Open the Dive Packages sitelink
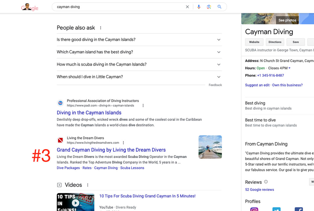The width and height of the screenshot is (314, 211). coord(68,168)
